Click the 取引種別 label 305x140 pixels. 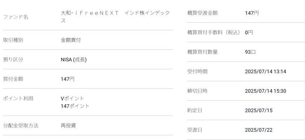click(x=13, y=40)
